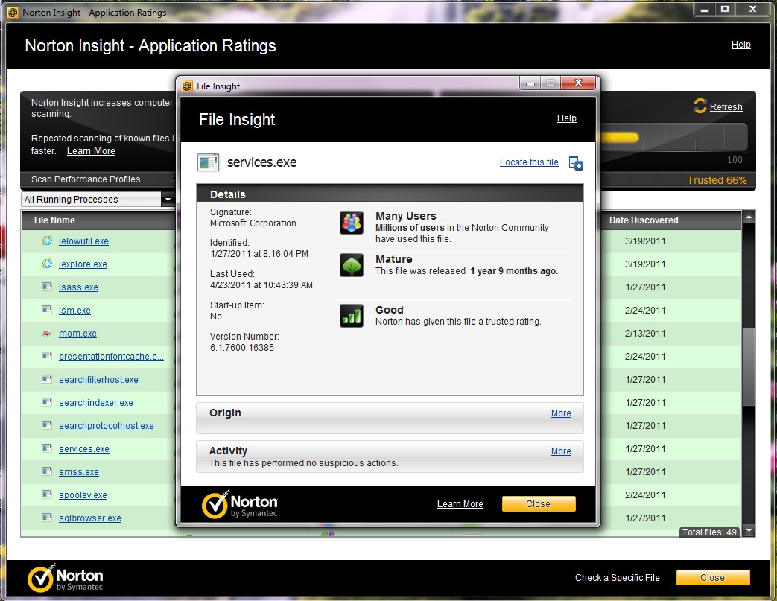777x601 pixels.
Task: Click the File Insight title bar globe icon
Action: (x=187, y=86)
